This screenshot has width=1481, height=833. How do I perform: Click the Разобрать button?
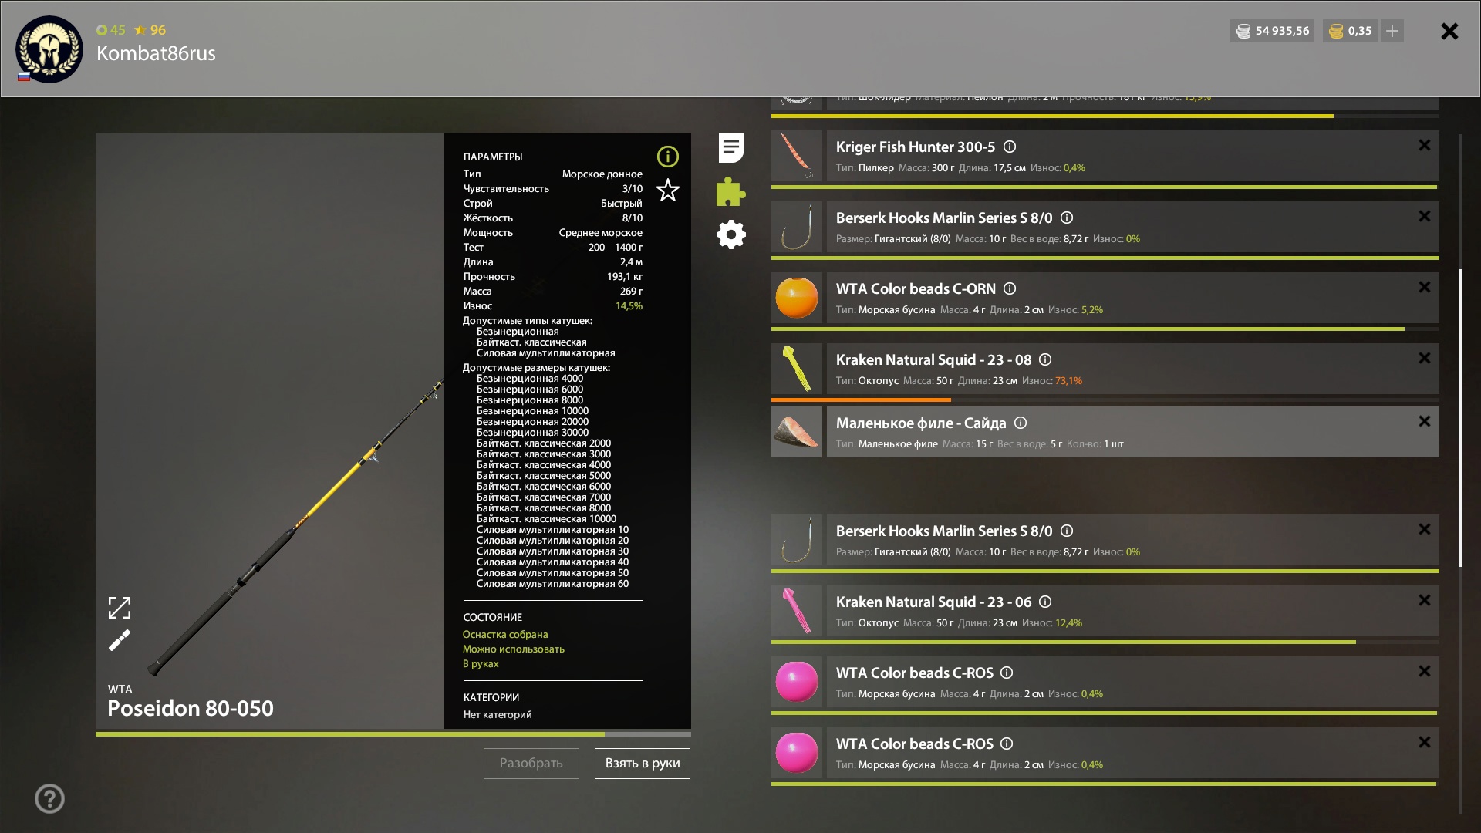click(531, 763)
